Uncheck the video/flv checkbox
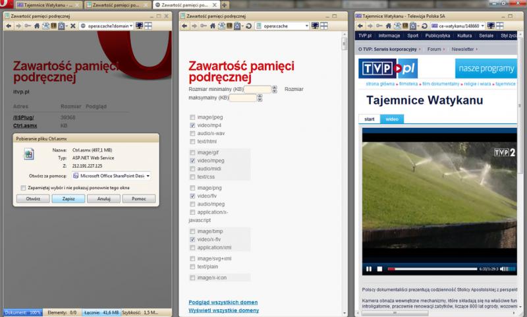This screenshot has height=317, width=527. [192, 196]
